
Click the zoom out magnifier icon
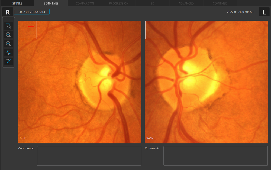(x=8, y=44)
